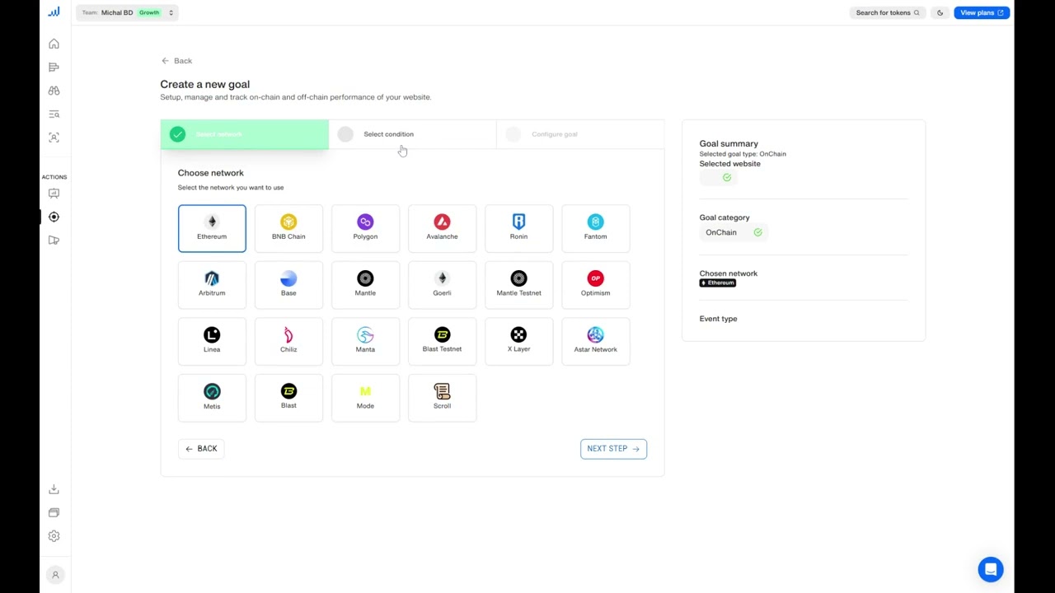Viewport: 1055px width, 593px height.
Task: Open the download icon in sidebar
Action: (54, 489)
